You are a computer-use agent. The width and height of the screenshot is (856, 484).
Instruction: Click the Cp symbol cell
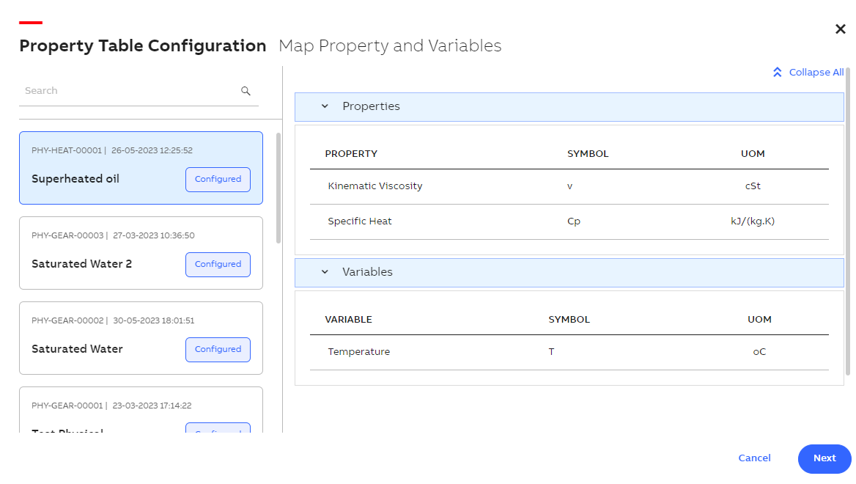click(x=574, y=221)
